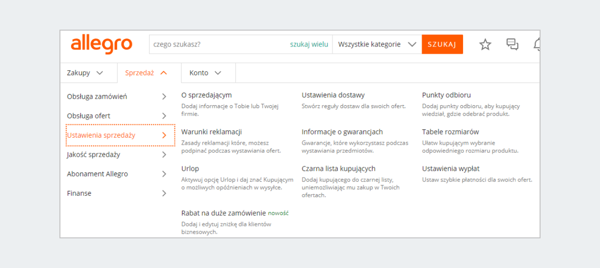
Task: Click description starting 'Gwarancje, które wykorzystasz'
Action: (x=354, y=147)
